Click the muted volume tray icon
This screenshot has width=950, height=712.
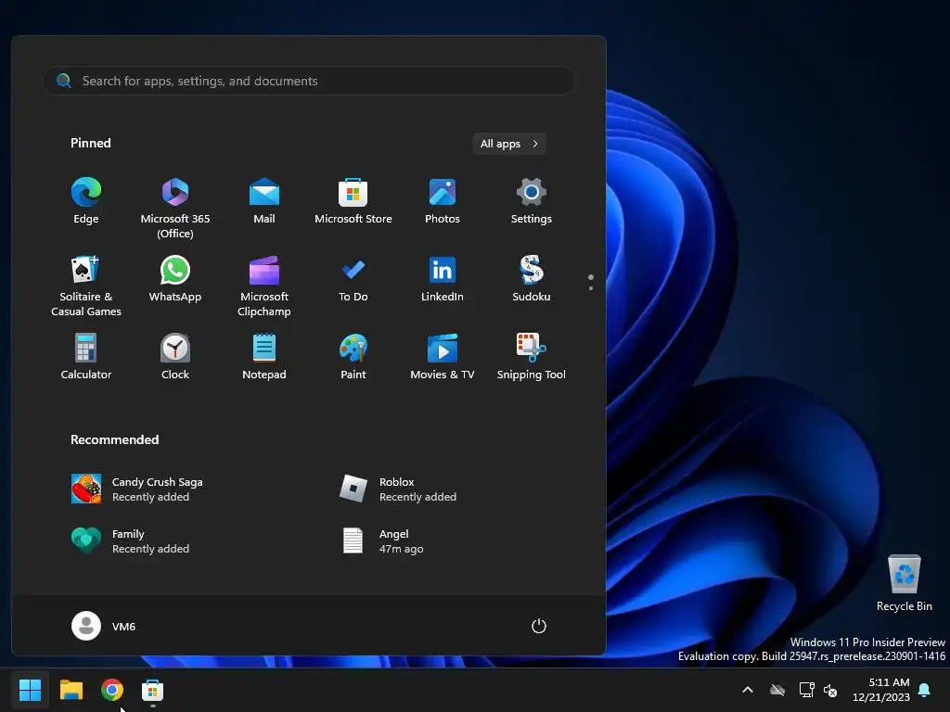click(830, 690)
